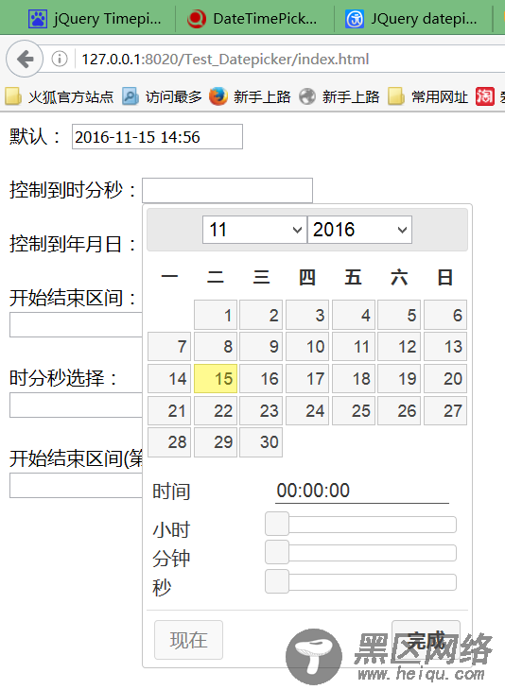The image size is (505, 690).
Task: Click the 六 weekday header
Action: [x=399, y=278]
